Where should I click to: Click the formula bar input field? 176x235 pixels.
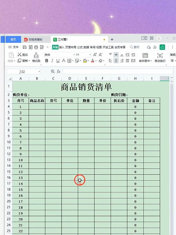(118, 72)
